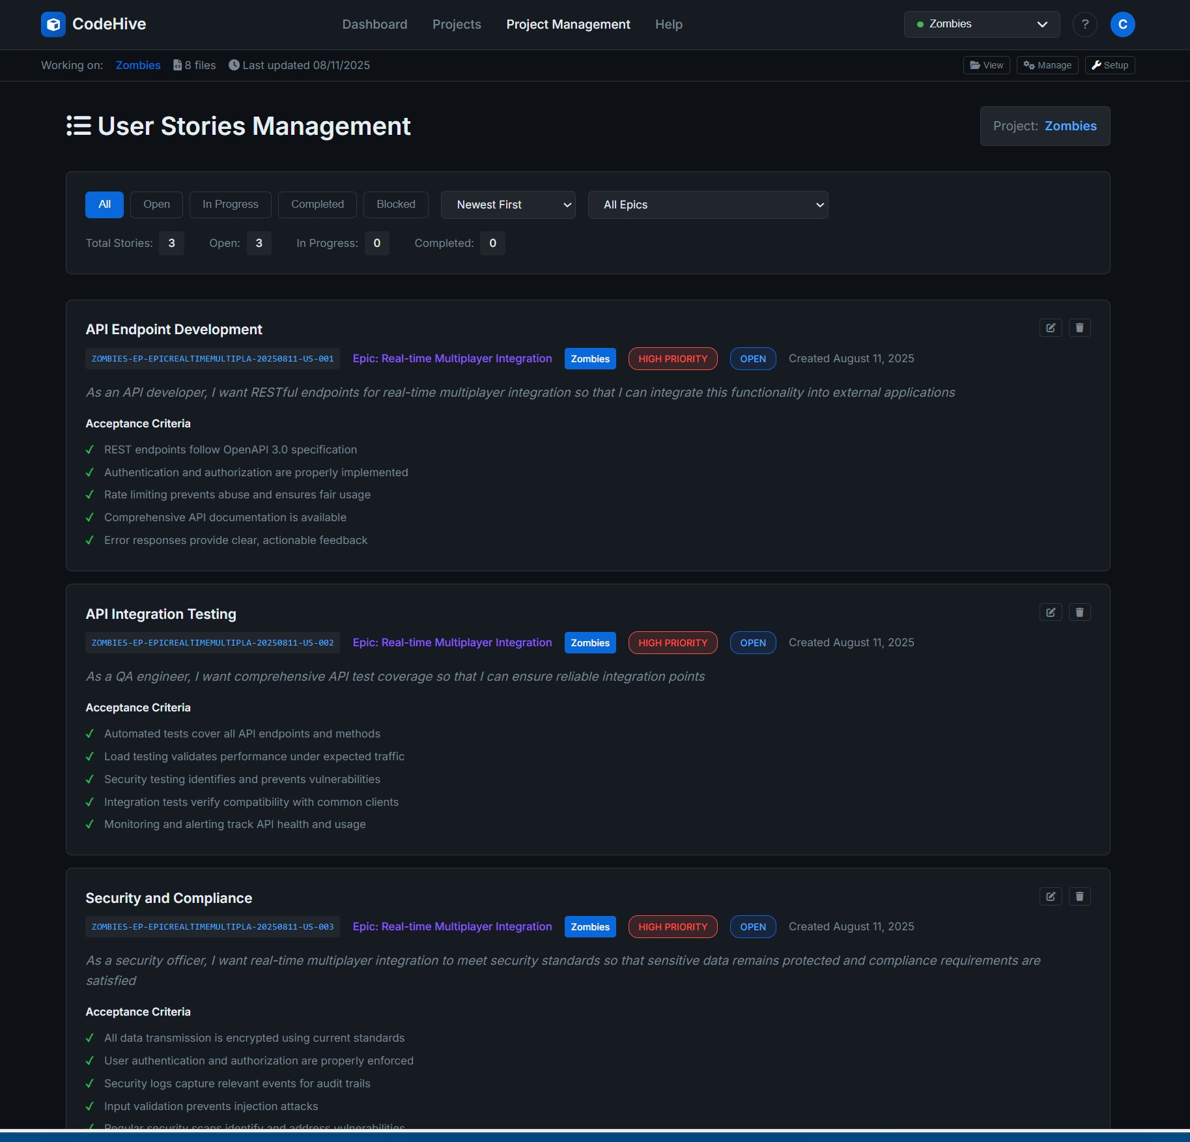The height and width of the screenshot is (1142, 1190).
Task: Click the CodeHive logo icon
Action: pyautogui.click(x=53, y=24)
